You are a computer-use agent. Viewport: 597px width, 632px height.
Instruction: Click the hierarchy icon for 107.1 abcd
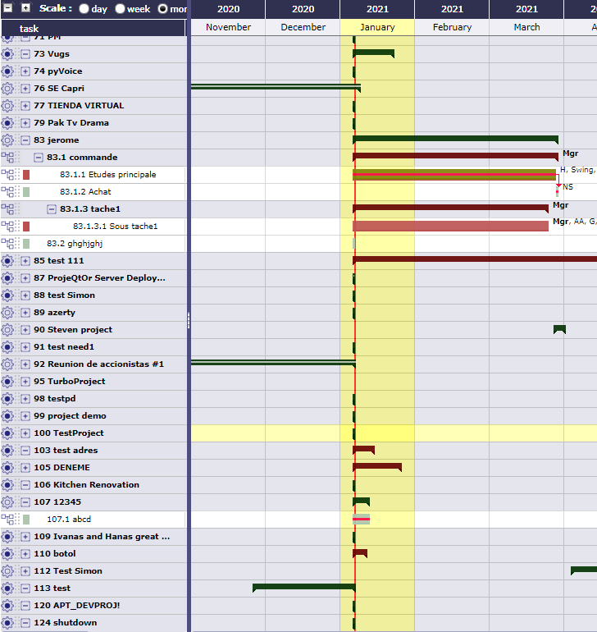pyautogui.click(x=8, y=520)
